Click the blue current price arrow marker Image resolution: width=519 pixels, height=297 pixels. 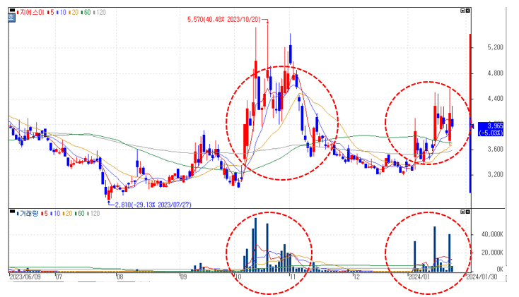[x=472, y=126]
